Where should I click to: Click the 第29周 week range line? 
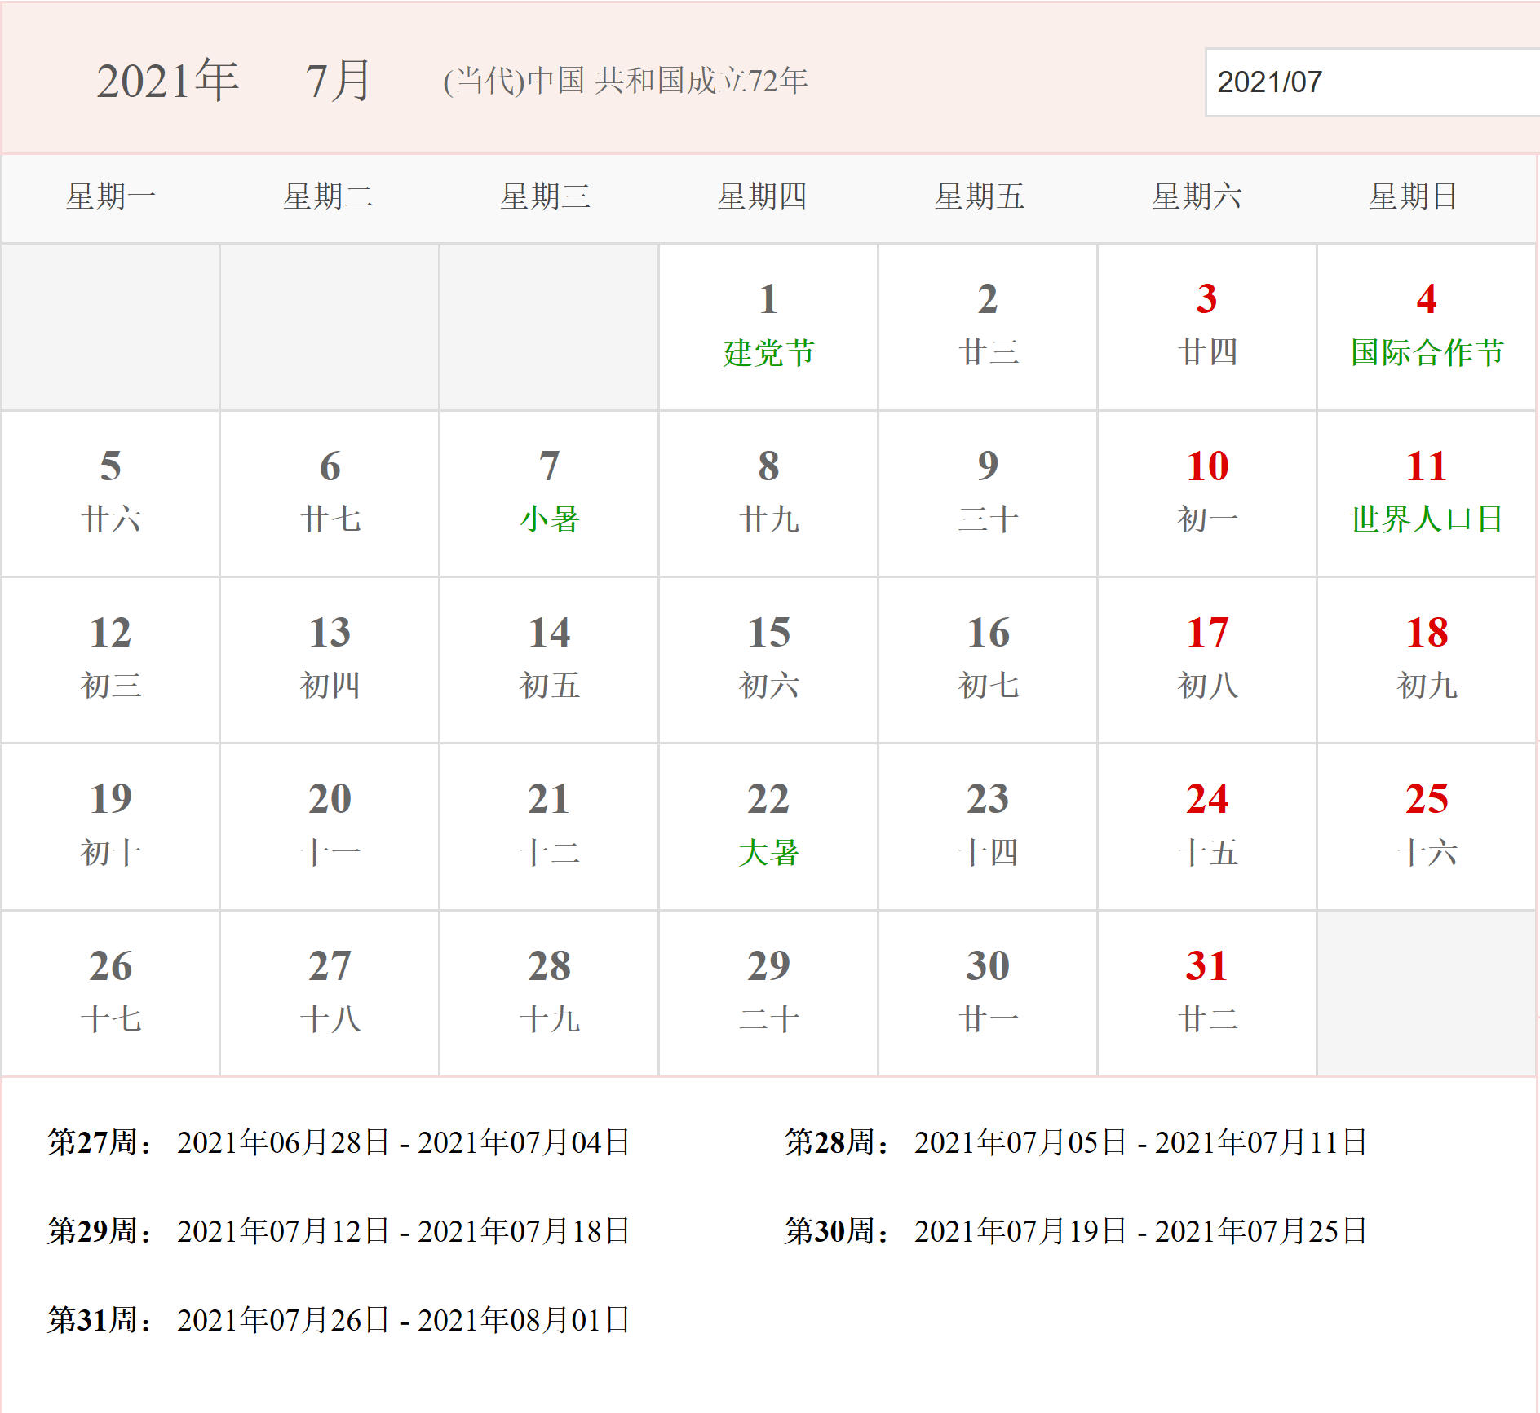point(339,1231)
